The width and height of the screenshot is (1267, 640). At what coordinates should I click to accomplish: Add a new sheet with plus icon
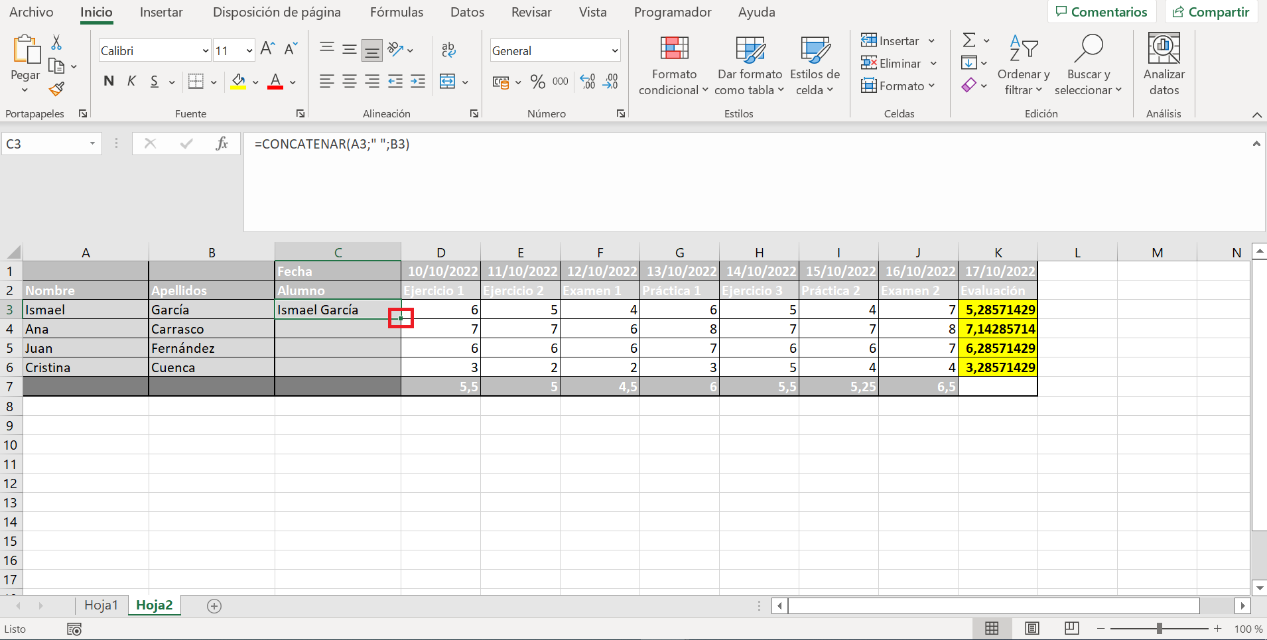[214, 606]
